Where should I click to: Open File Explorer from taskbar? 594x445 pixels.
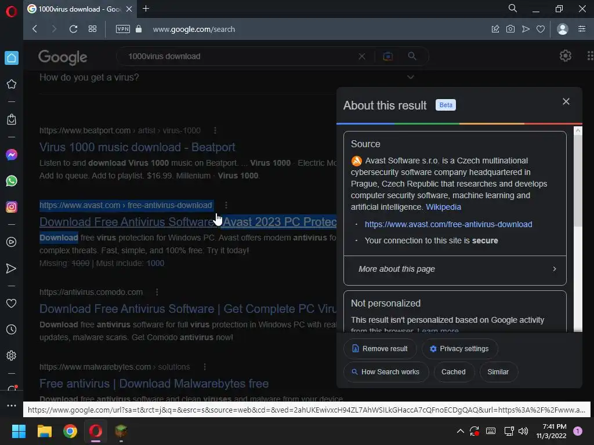click(44, 431)
